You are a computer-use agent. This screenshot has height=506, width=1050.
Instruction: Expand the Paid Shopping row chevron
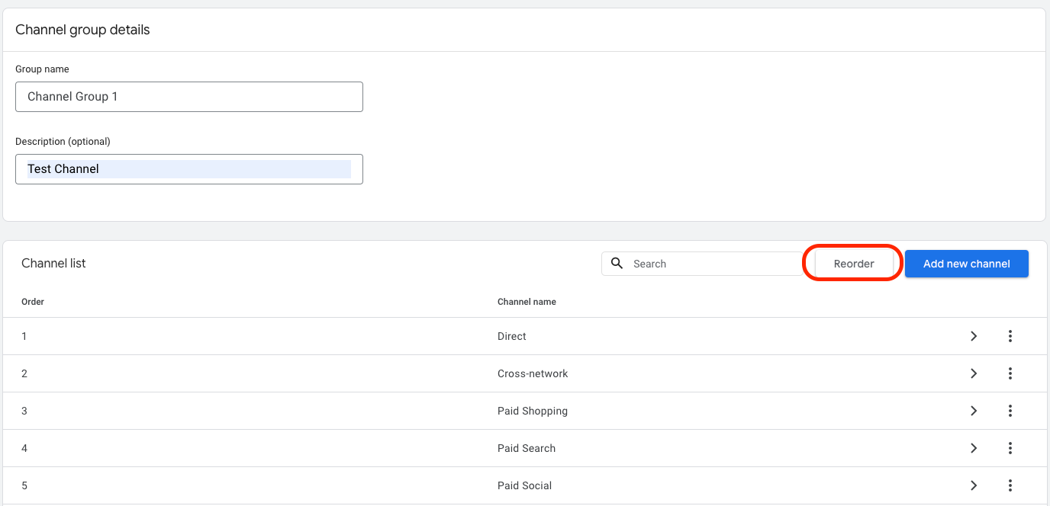click(974, 411)
